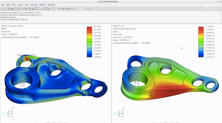
Task: Click the blue-framed display window icon
Action: point(36,9)
